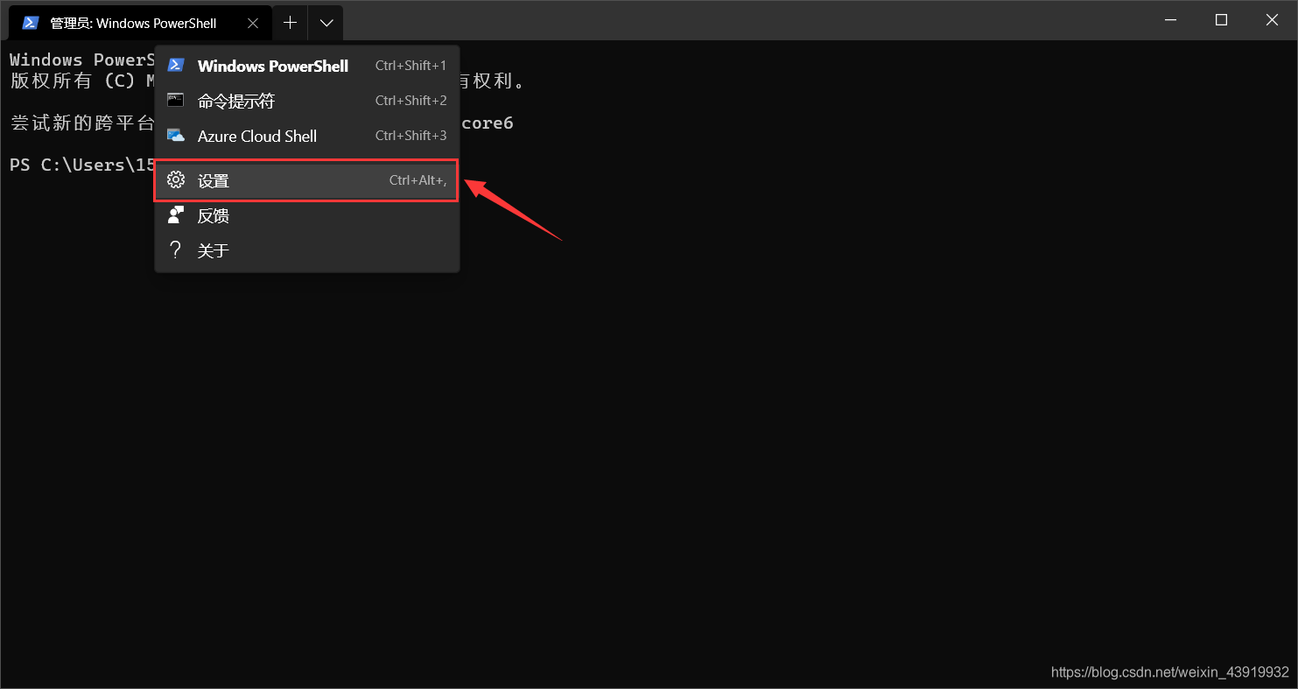The height and width of the screenshot is (689, 1298).
Task: Click the Ctrl+Shift+1 shortcut text
Action: (410, 66)
